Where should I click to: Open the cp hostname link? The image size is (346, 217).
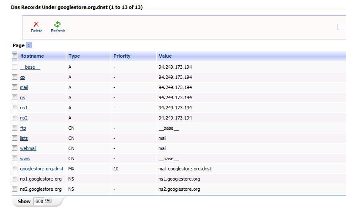22,77
